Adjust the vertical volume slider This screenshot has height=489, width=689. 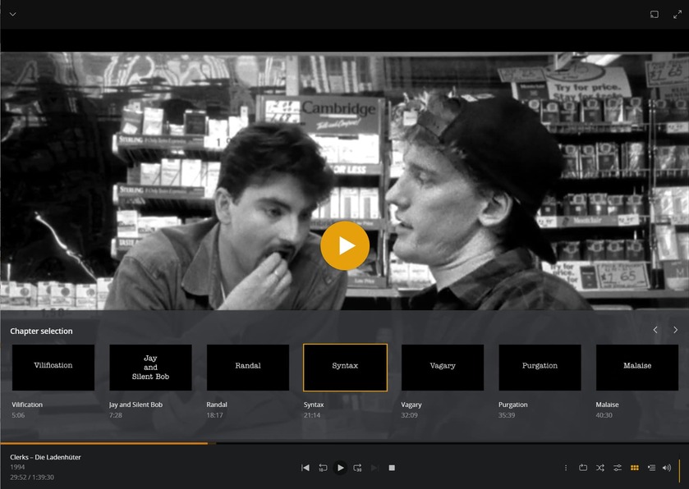coord(679,471)
